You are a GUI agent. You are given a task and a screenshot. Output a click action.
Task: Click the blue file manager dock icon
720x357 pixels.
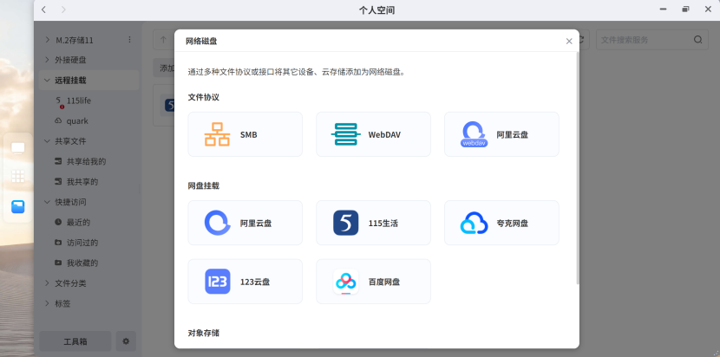coord(18,207)
